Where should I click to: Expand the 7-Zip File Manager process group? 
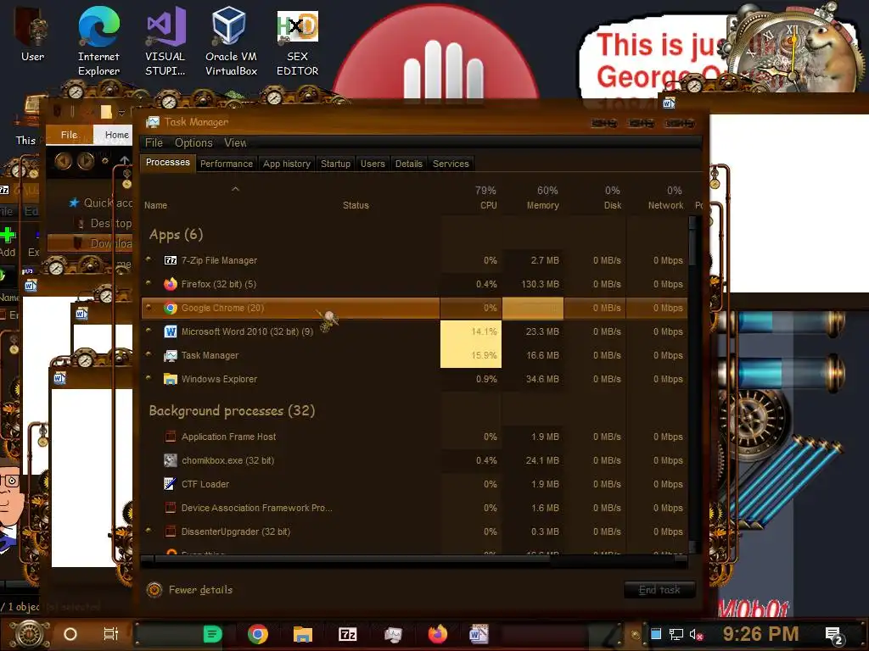[x=149, y=259]
